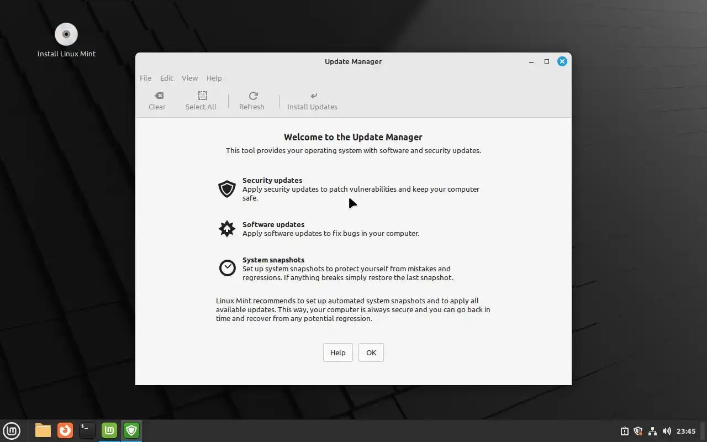Click the 'Update Manager' title bar text
This screenshot has width=707, height=442.
[x=353, y=61]
